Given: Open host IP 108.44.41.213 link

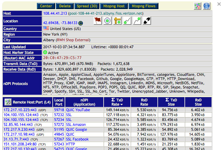Looking at the screenshot, I should pos(54,13).
